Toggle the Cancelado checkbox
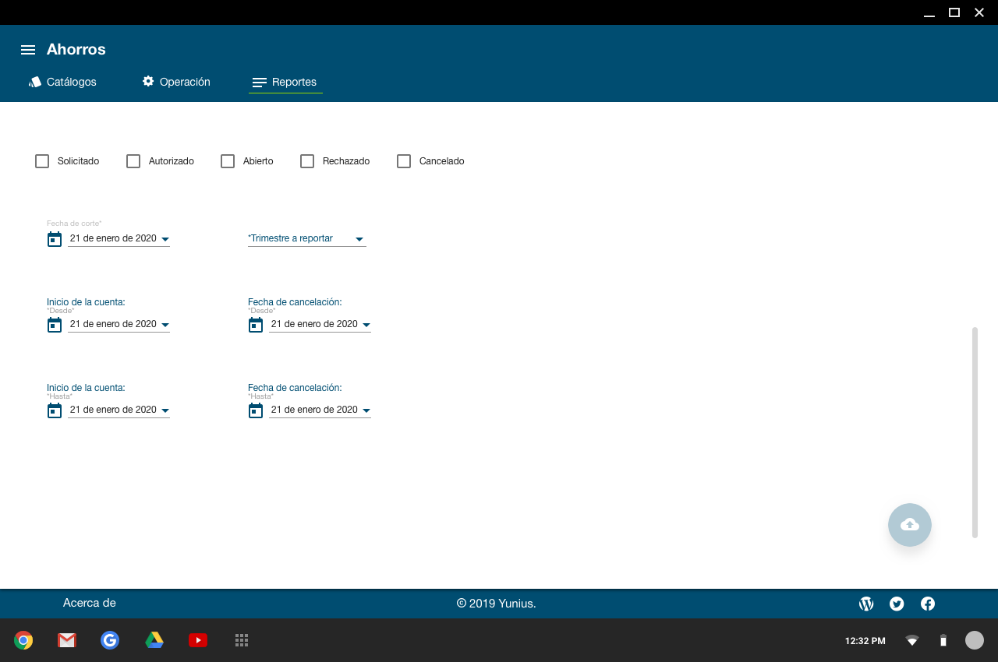This screenshot has height=662, width=998. [x=404, y=161]
